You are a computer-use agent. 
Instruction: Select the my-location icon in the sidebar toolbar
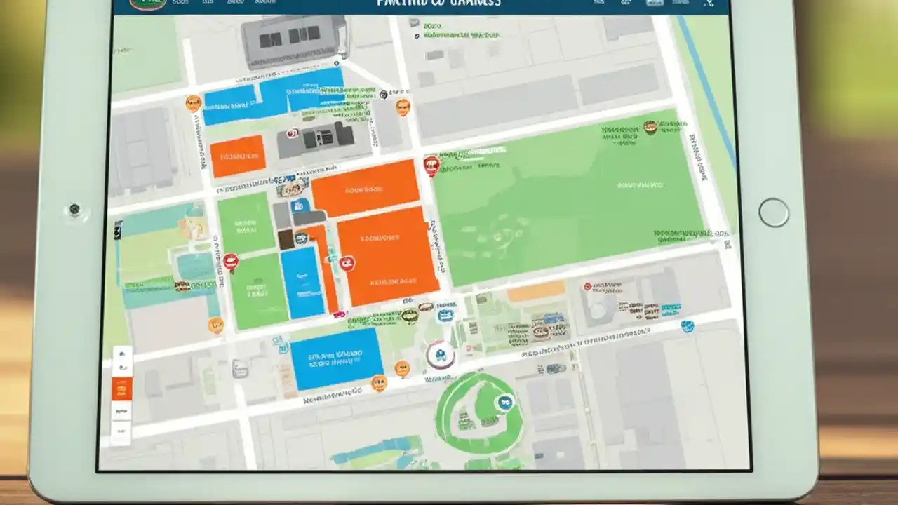pos(123,354)
